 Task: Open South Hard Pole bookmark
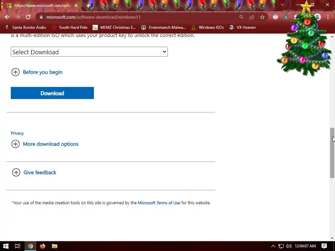(x=70, y=27)
